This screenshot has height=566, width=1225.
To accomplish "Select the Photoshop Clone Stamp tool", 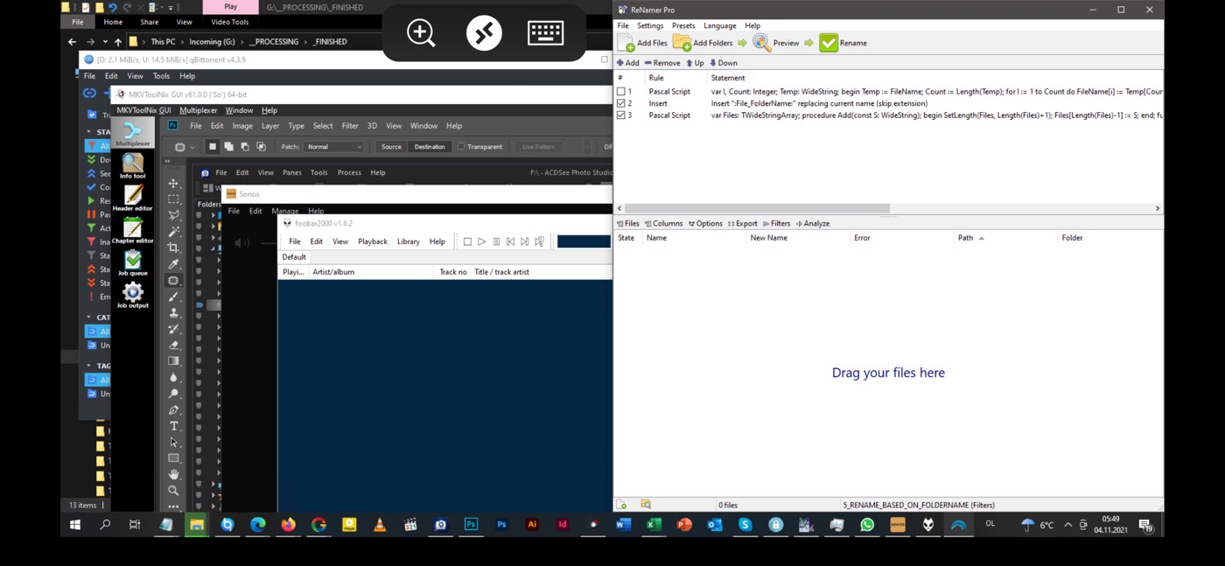I will coord(173,313).
